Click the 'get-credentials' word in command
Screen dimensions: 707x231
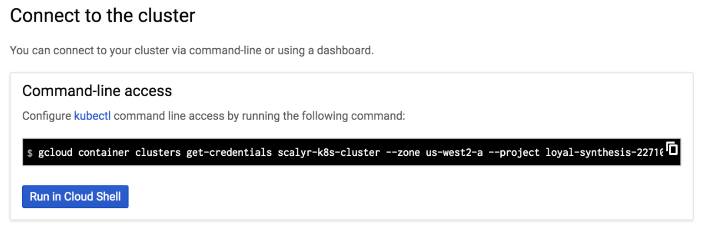coord(229,153)
